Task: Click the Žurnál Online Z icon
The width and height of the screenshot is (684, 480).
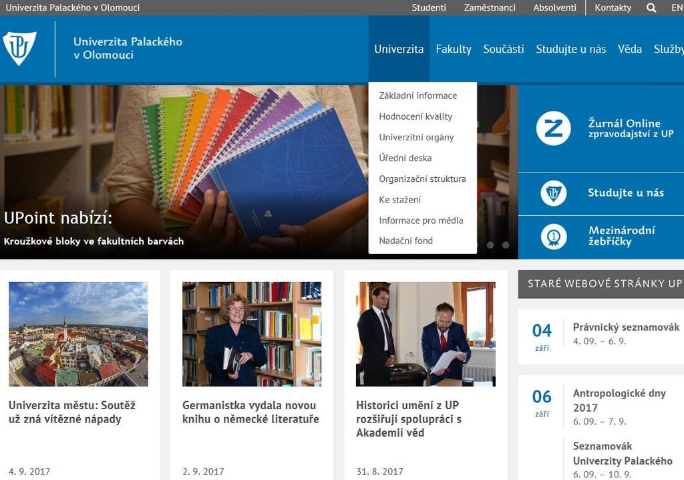Action: pos(553,128)
